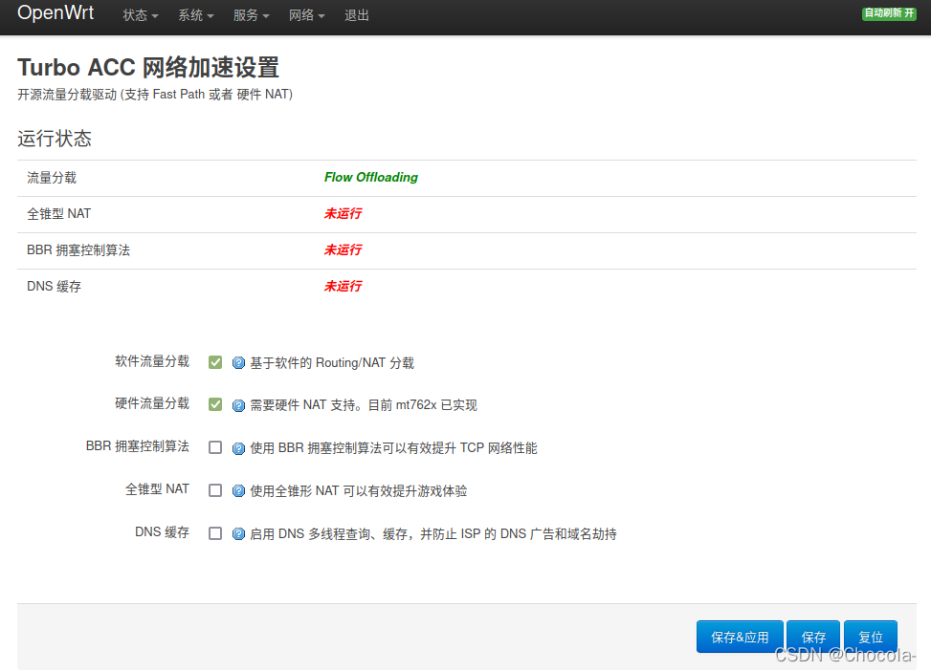Enable the 全锥型 NAT checkbox
The width and height of the screenshot is (931, 671).
215,490
